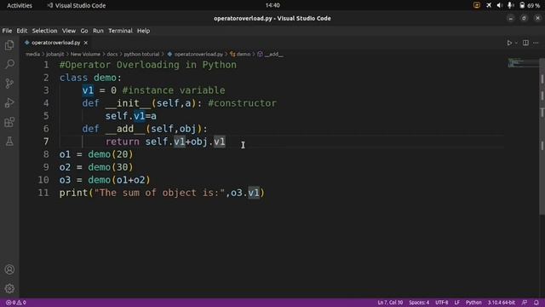Open the Help menu
Image resolution: width=545 pixels, height=307 pixels.
point(143,31)
